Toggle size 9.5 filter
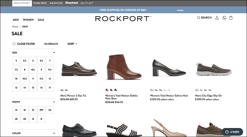Viewport: 247px width, 137px height. coord(50,70)
